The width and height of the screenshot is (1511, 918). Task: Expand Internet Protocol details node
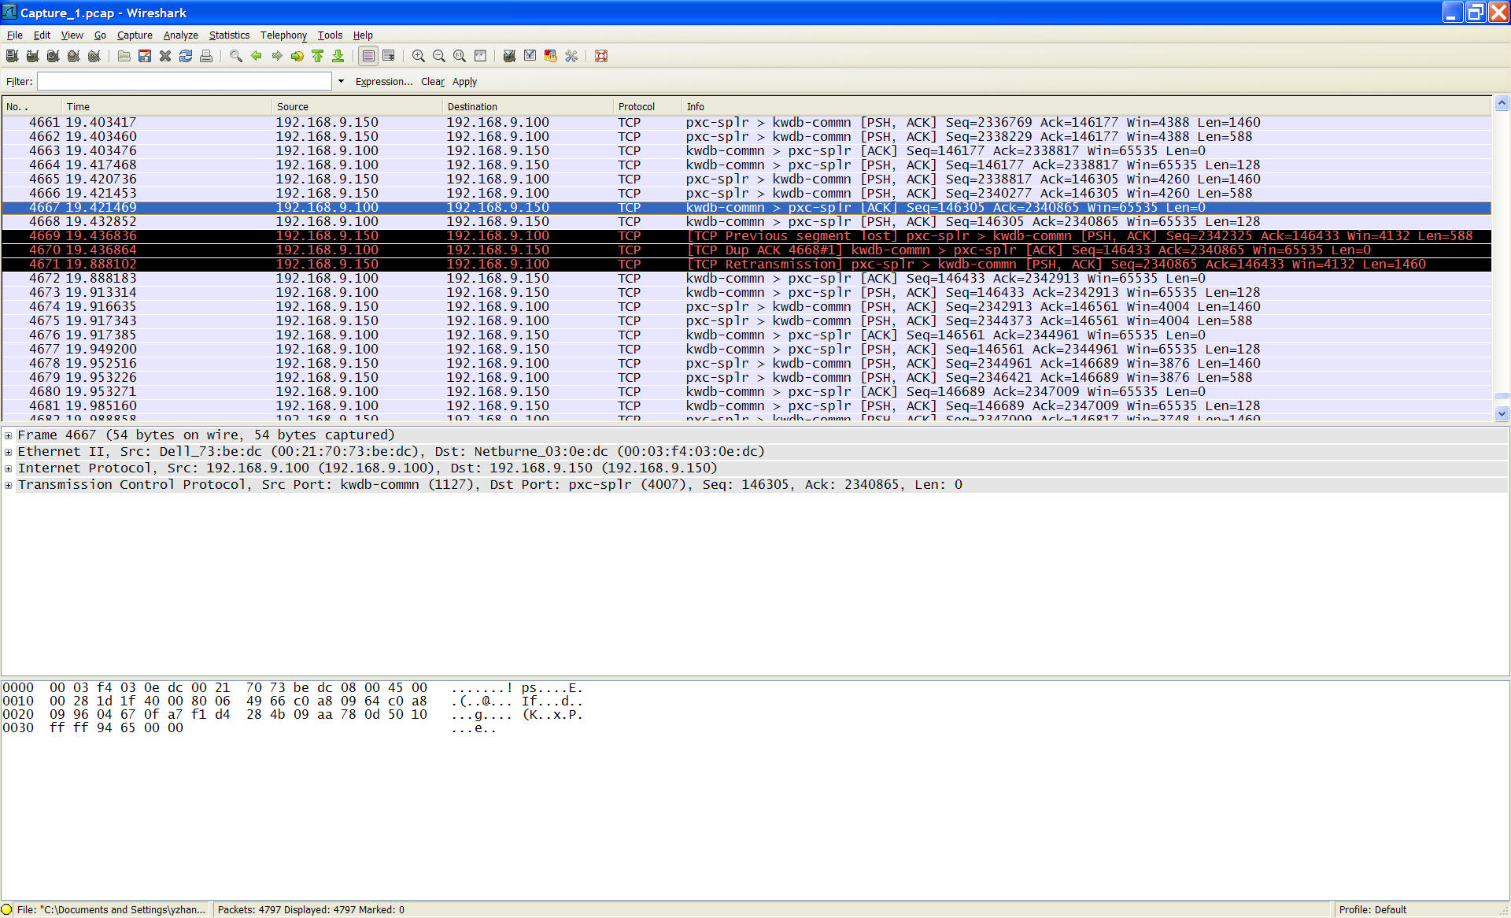8,468
